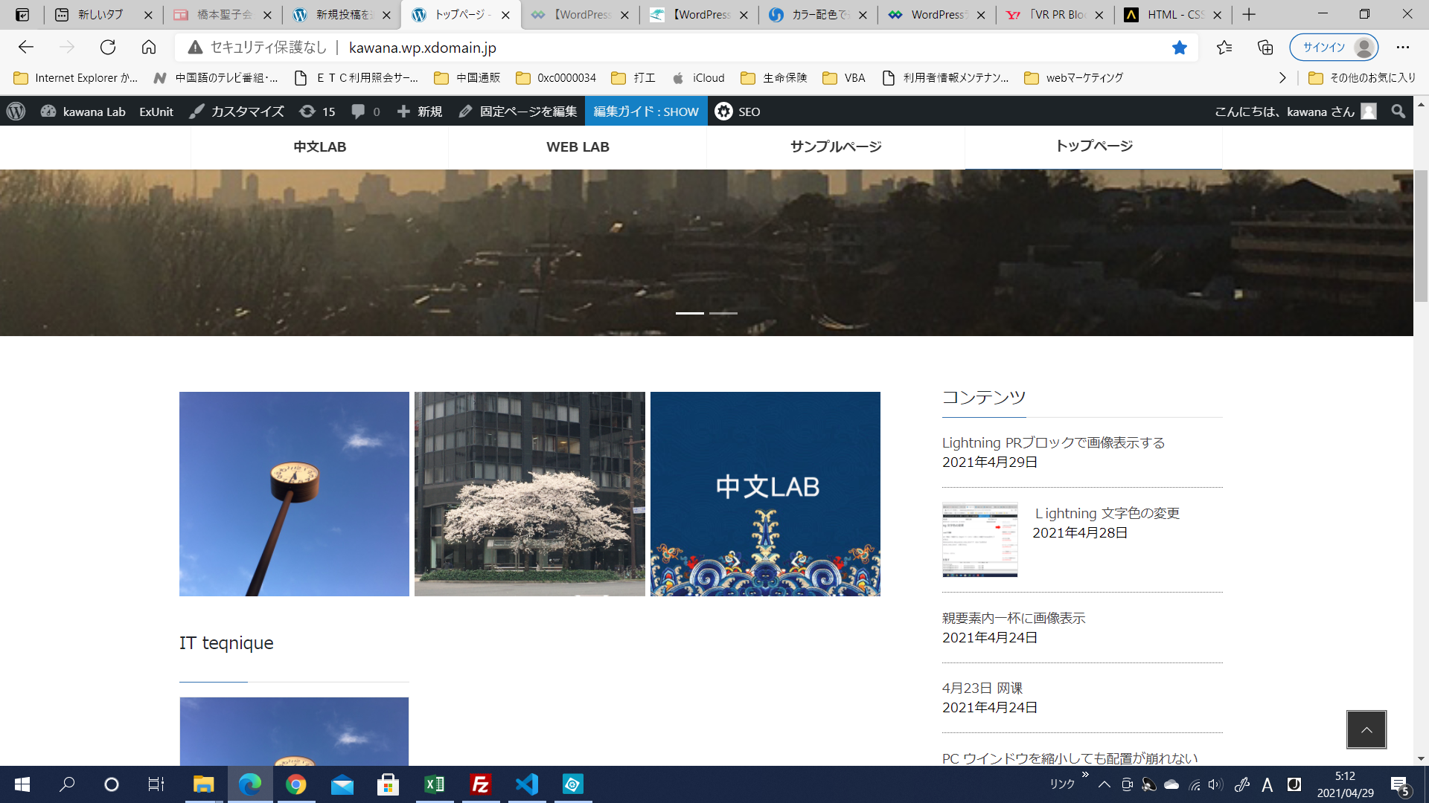Viewport: 1429px width, 803px height.
Task: Toggle 編集ガイド : SHOW in the admin bar
Action: (x=646, y=112)
